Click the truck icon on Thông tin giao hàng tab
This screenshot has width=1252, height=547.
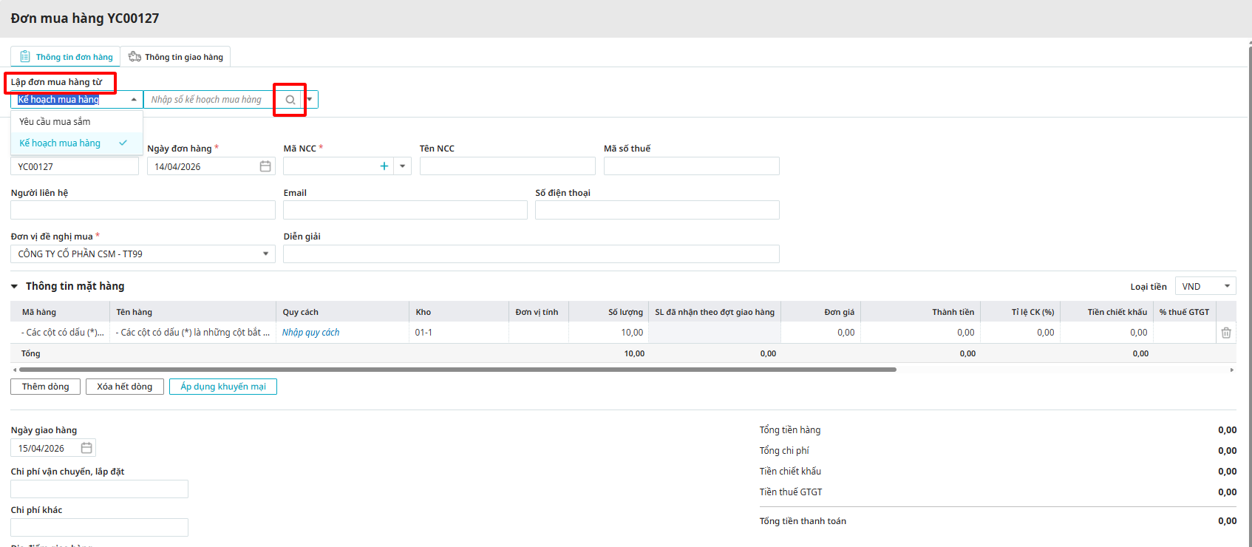pos(135,57)
